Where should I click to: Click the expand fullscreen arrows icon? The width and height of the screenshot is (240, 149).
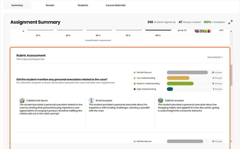230,22
